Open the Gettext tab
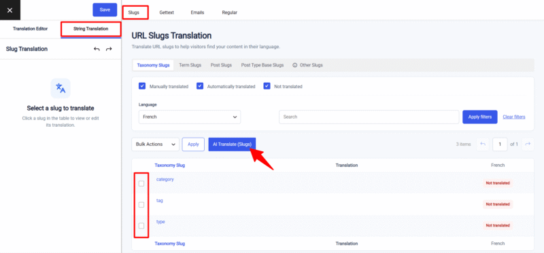The image size is (544, 253). point(167,12)
